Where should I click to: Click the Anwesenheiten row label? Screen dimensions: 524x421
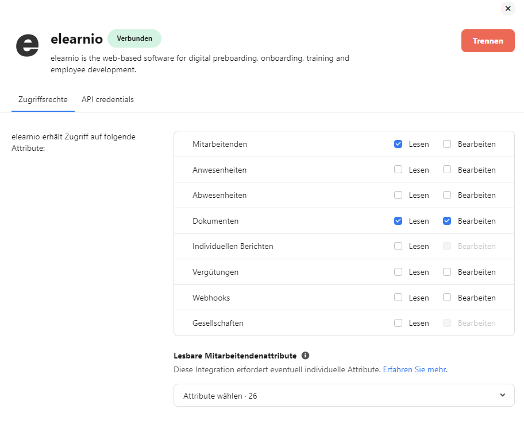219,170
